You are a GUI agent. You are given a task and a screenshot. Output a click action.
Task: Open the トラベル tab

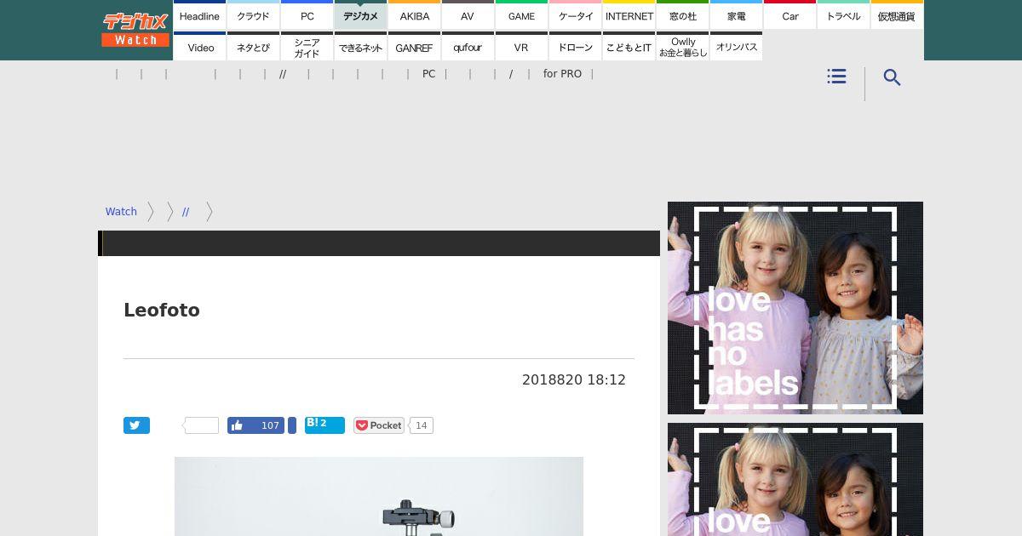pos(843,15)
